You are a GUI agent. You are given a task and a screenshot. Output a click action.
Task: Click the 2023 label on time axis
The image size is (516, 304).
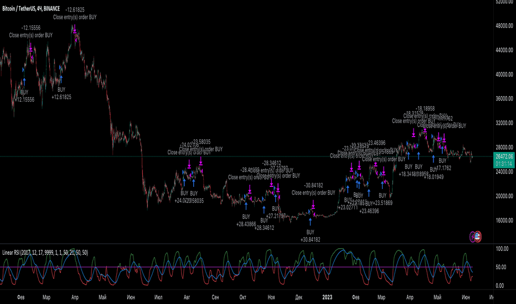point(327,297)
